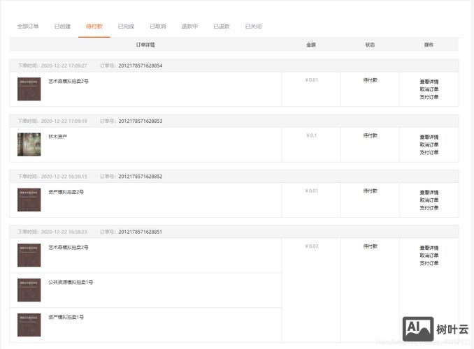
Task: Click the 林木资产 forest thumbnail
Action: pyautogui.click(x=29, y=144)
